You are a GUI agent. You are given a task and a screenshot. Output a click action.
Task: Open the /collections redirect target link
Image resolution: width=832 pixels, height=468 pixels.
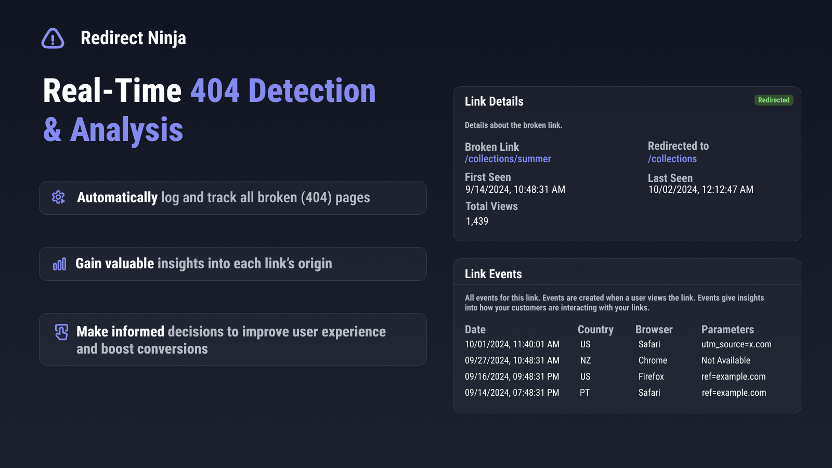672,159
